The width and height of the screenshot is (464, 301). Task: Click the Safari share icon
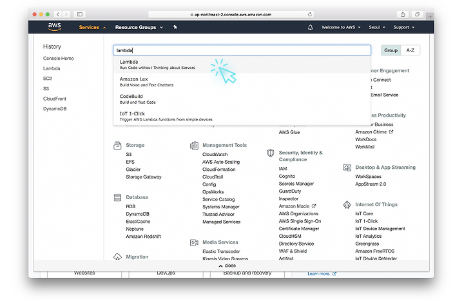tap(403, 14)
